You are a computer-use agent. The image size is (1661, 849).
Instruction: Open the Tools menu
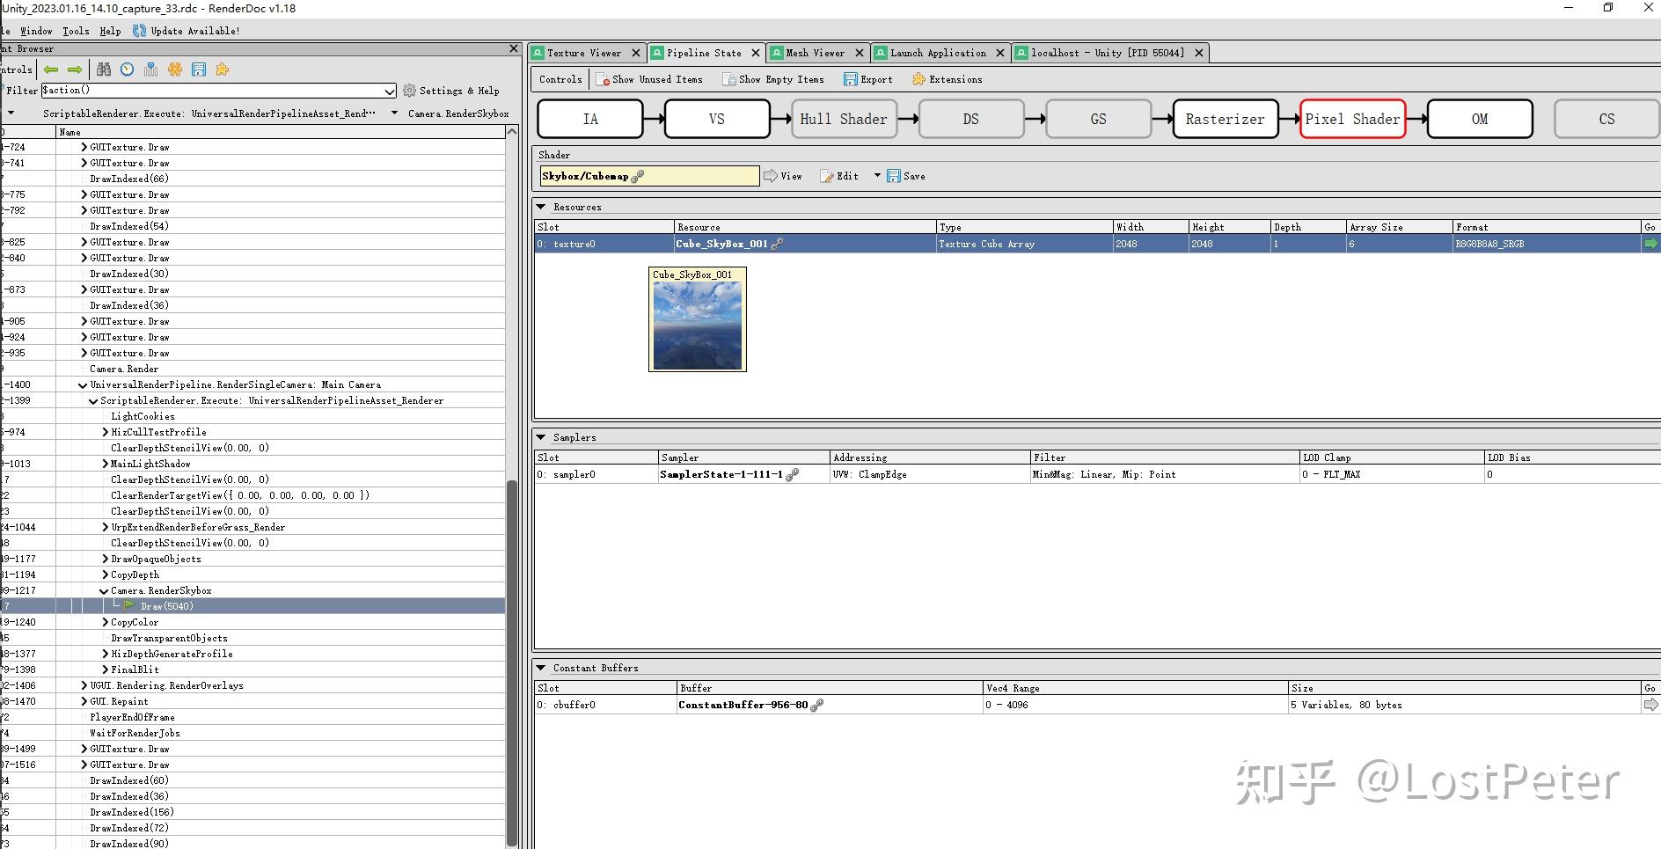coord(76,31)
